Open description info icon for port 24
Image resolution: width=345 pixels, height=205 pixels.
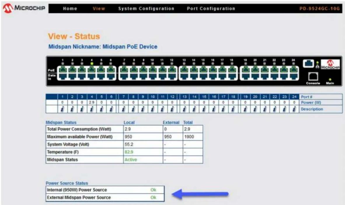[x=294, y=109]
